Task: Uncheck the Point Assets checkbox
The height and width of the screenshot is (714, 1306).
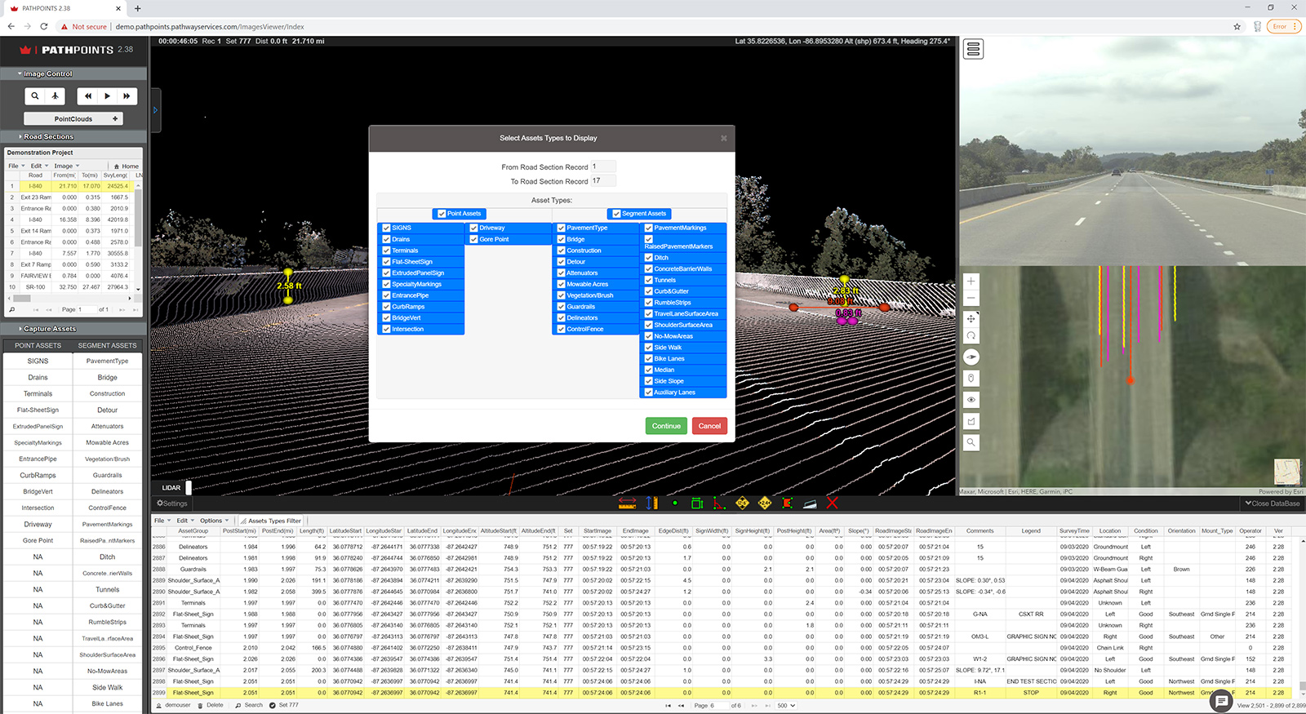Action: (x=442, y=214)
